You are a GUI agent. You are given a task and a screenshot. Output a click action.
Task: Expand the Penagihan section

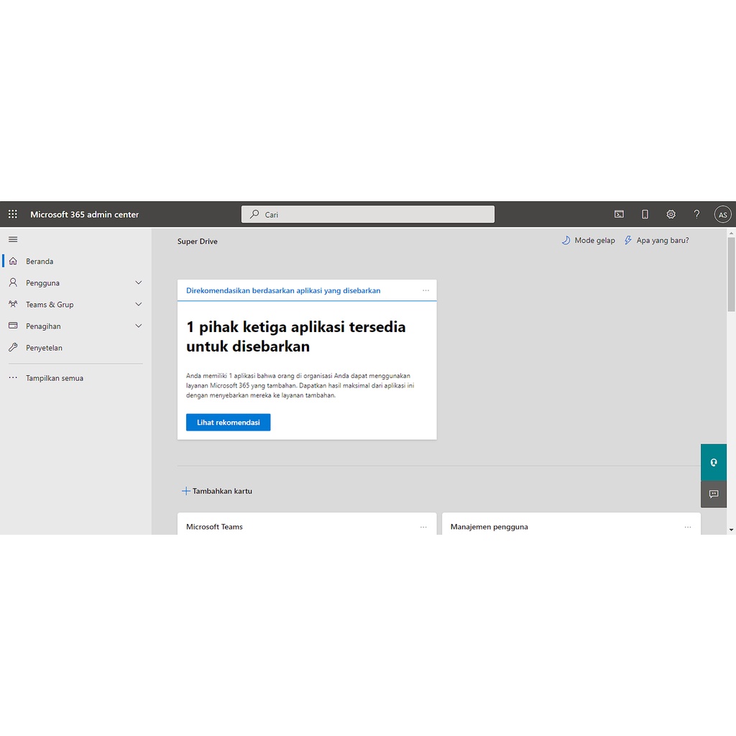[44, 326]
